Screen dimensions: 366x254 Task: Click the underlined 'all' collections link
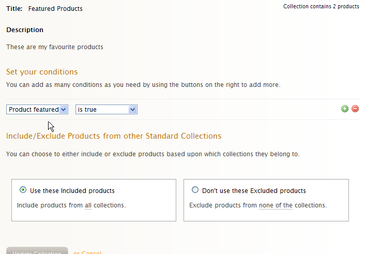pos(88,205)
